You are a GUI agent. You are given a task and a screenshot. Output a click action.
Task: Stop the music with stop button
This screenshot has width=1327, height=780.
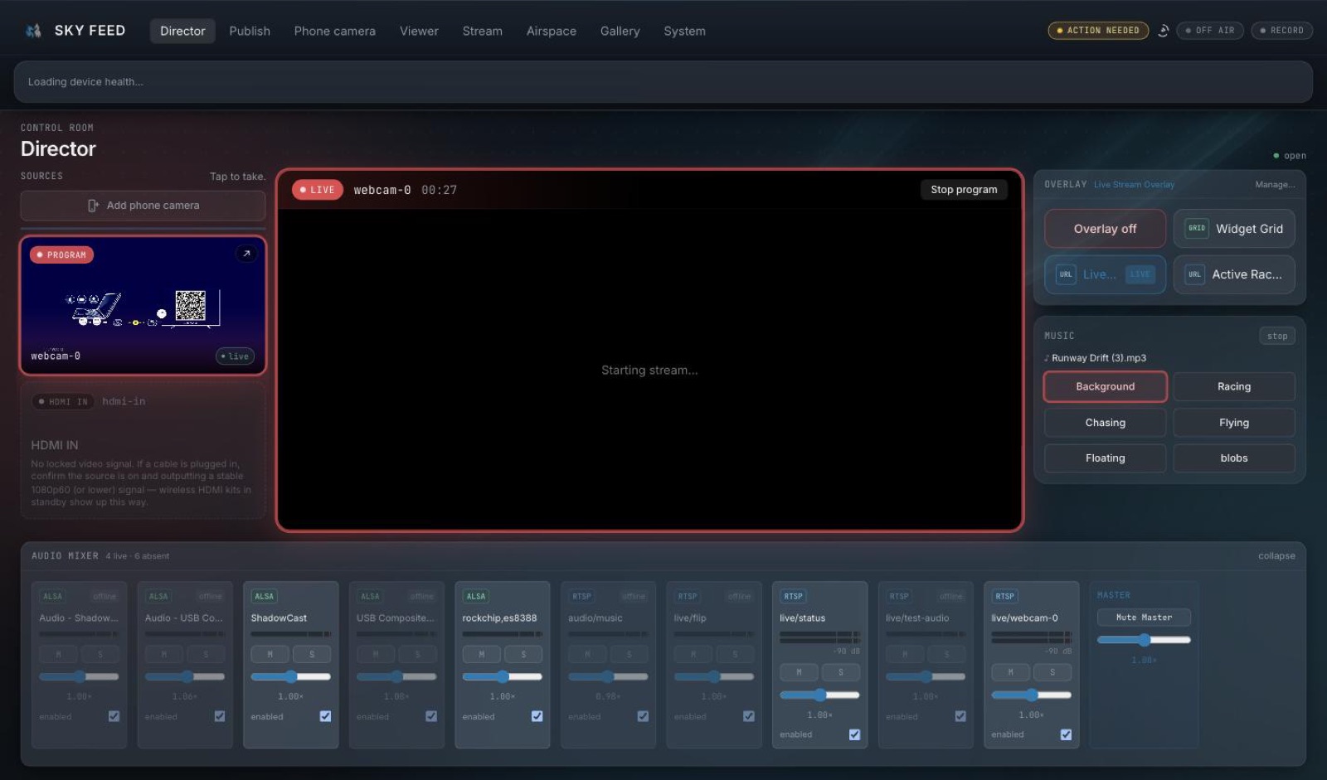pos(1277,336)
